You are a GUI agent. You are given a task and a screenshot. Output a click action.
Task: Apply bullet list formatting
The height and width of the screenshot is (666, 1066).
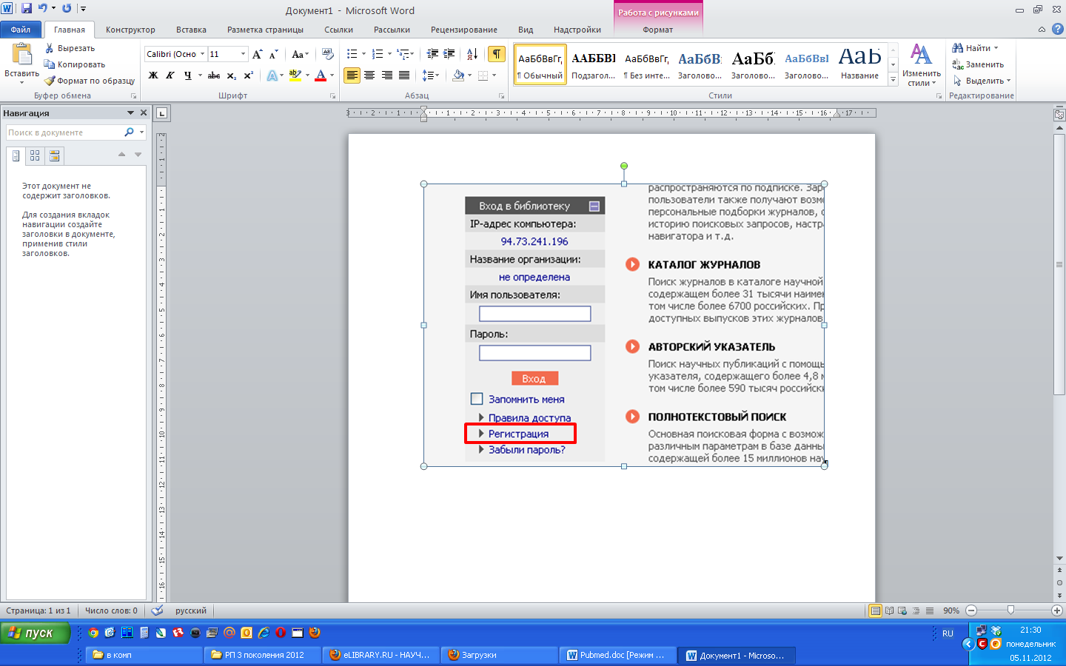point(352,54)
